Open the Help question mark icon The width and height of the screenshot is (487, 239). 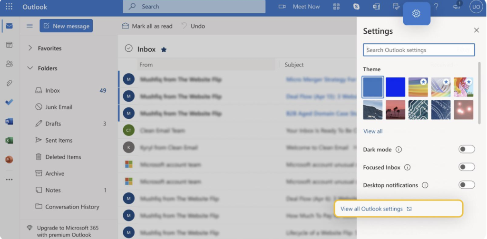(436, 7)
